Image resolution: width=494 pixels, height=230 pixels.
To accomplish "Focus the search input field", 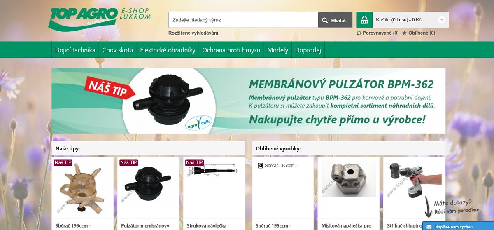I will pyautogui.click(x=243, y=20).
